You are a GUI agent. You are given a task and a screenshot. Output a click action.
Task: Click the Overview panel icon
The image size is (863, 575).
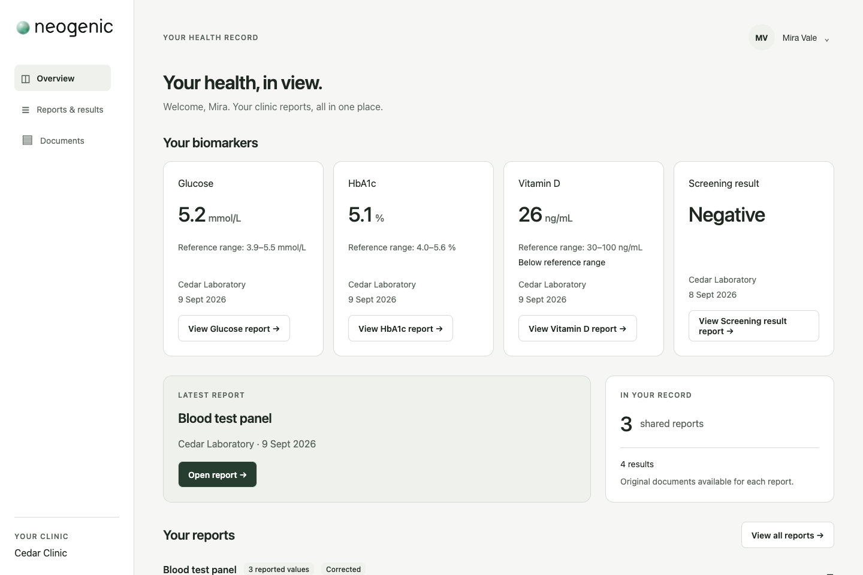point(25,78)
